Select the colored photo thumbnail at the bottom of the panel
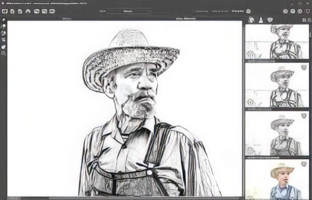This screenshot has height=200, width=312. [277, 179]
